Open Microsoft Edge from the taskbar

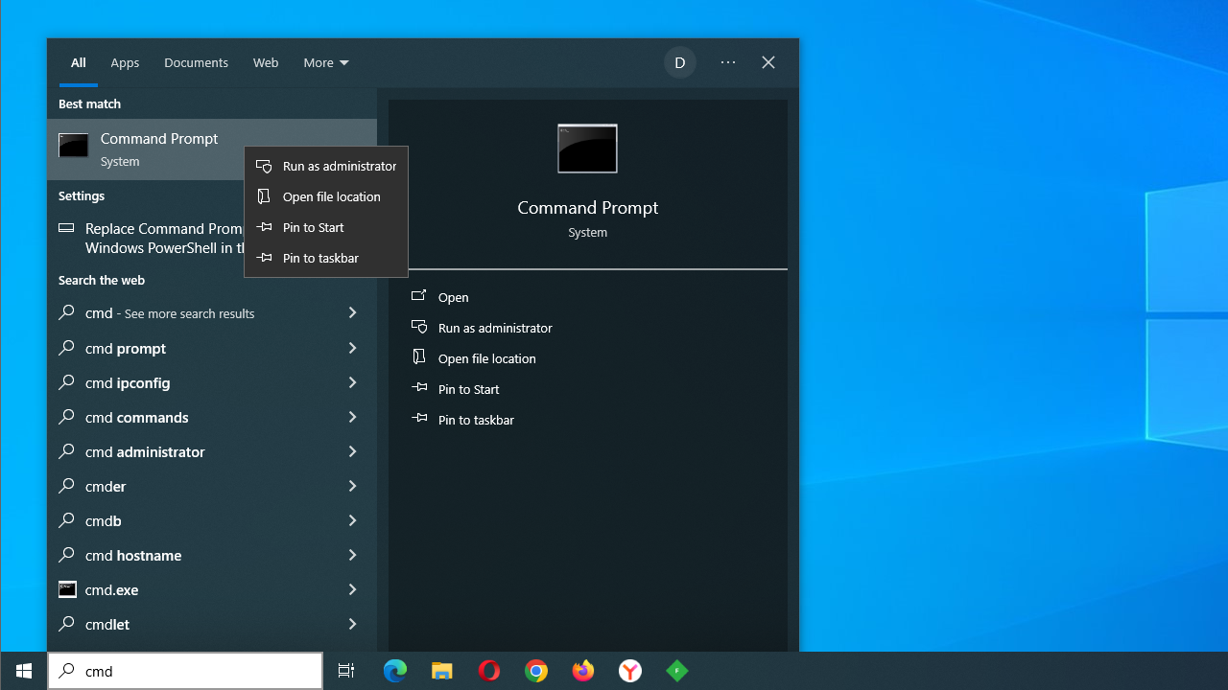click(x=395, y=671)
